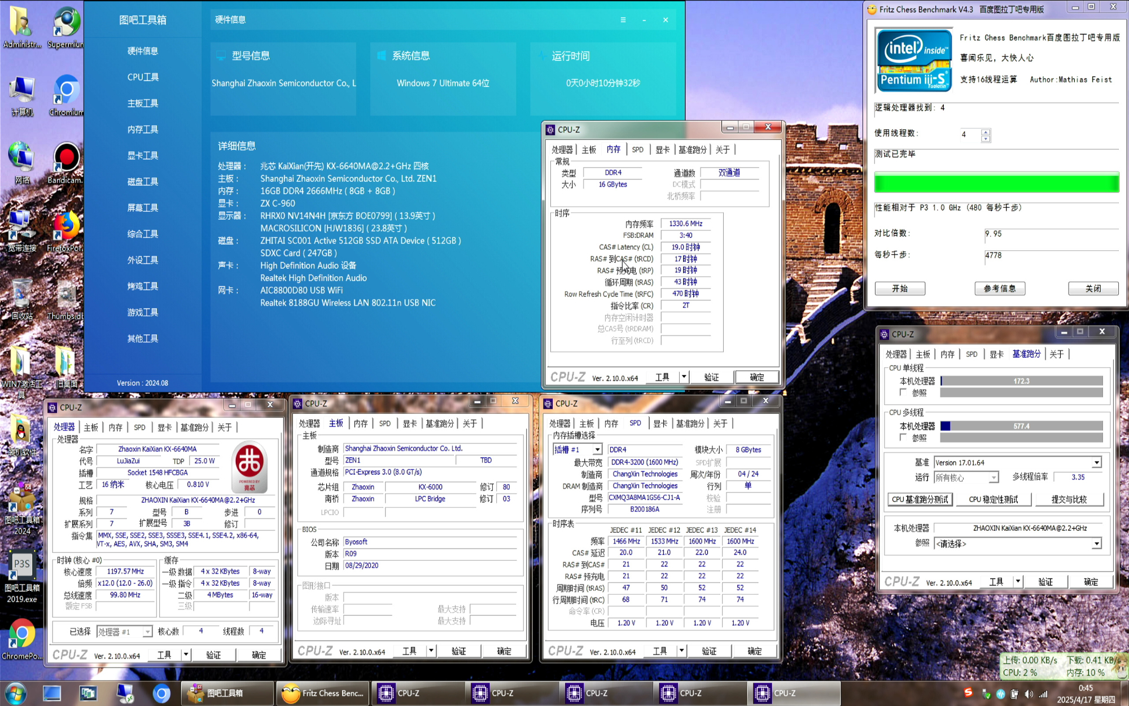Open the Thumbs.db file icon
The height and width of the screenshot is (706, 1129).
[x=65, y=299]
